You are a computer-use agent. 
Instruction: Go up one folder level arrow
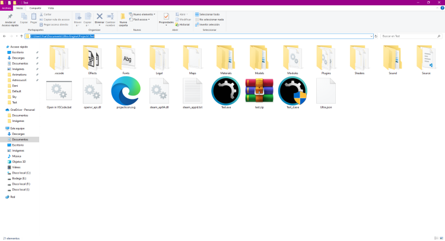[x=21, y=36]
